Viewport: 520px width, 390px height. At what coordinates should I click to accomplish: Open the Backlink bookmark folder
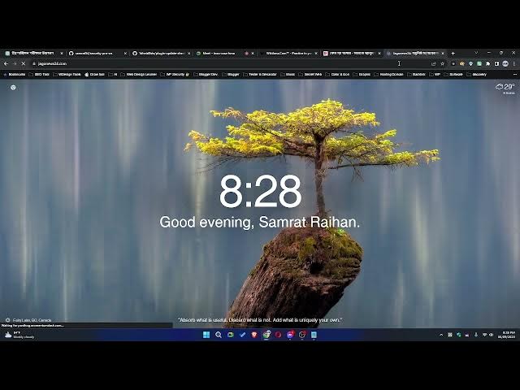tap(416, 74)
